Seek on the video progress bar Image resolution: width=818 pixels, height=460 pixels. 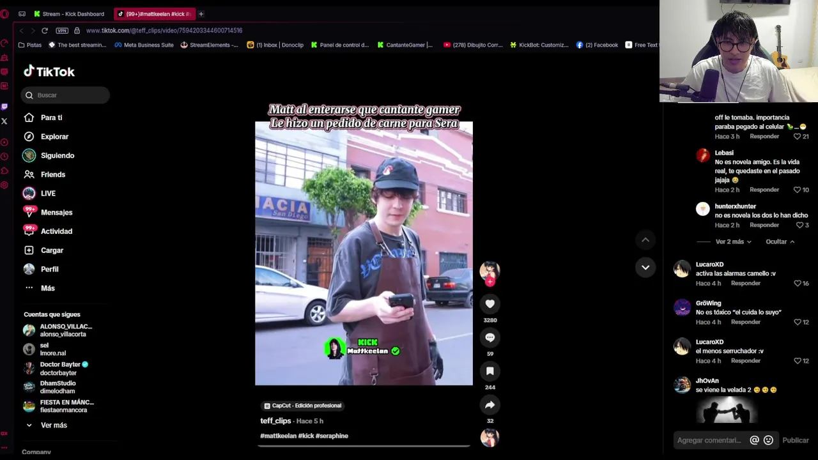pos(364,445)
